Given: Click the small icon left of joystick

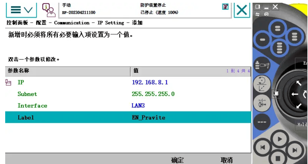Looking at the screenshot, I should [x=276, y=93].
